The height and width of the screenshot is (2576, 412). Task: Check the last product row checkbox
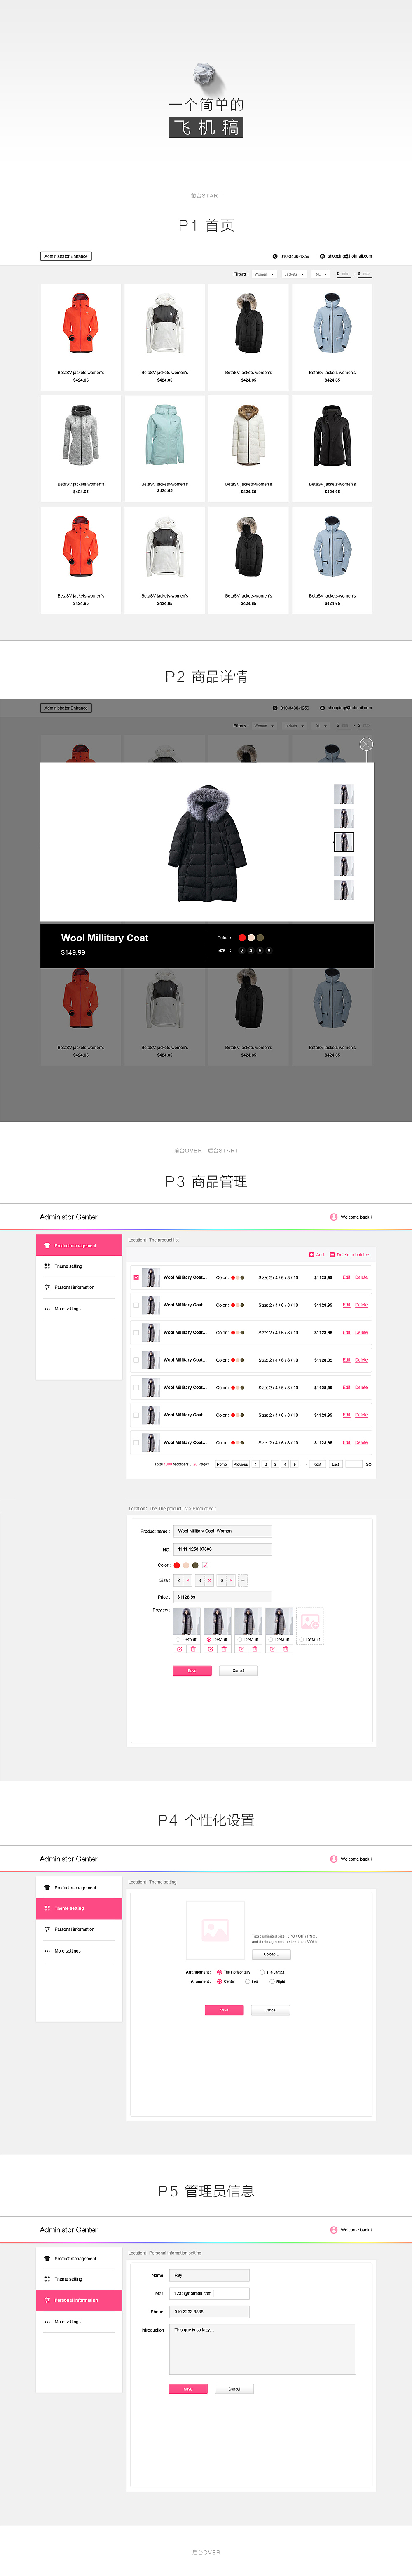pos(136,1443)
